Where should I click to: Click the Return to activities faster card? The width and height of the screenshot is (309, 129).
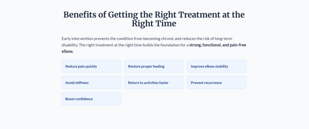[x=154, y=82]
